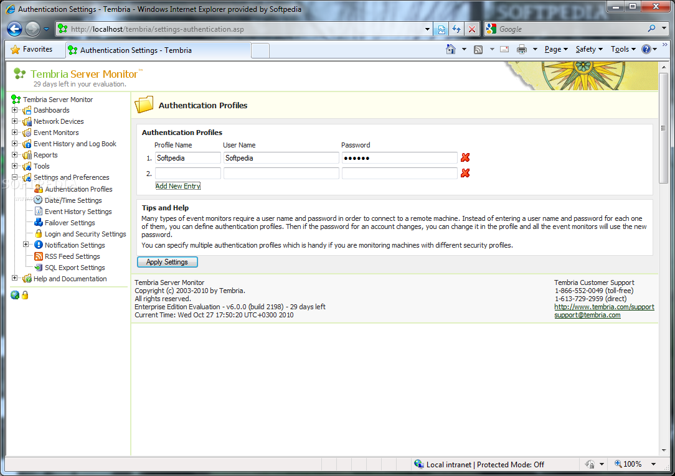Screen dimensions: 675x476
Task: Open the address bar history dropdown
Action: tap(427, 29)
